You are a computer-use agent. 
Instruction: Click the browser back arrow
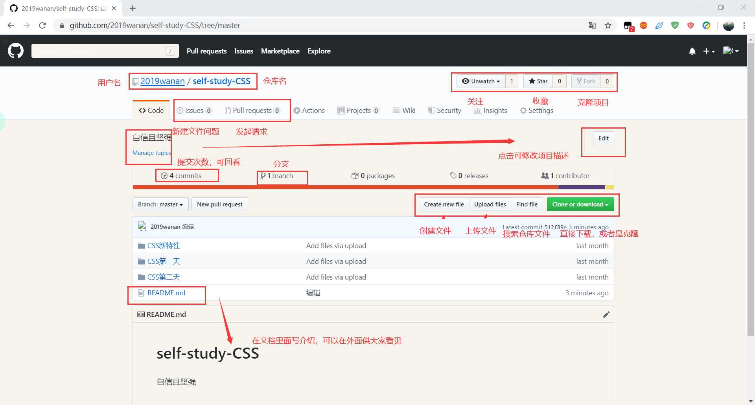pos(11,26)
